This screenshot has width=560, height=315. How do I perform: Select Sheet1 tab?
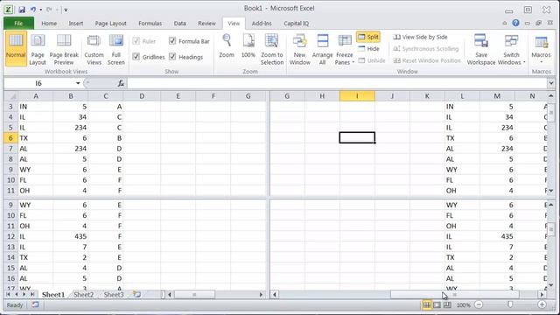tap(53, 295)
